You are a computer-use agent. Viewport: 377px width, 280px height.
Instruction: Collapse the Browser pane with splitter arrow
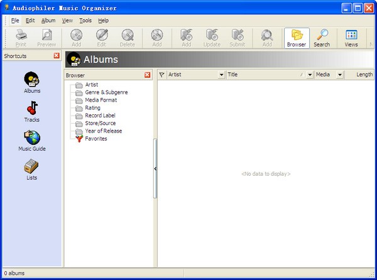155,169
